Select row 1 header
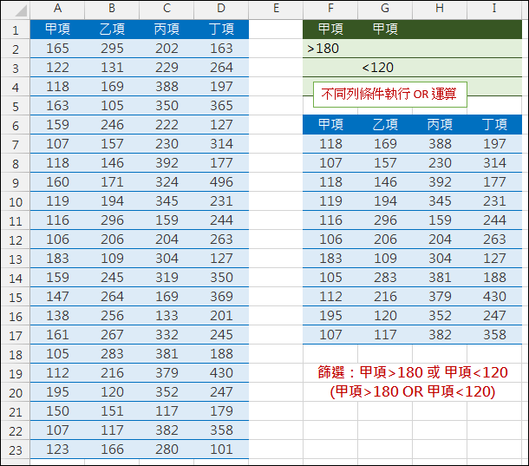The width and height of the screenshot is (529, 466). click(x=16, y=30)
